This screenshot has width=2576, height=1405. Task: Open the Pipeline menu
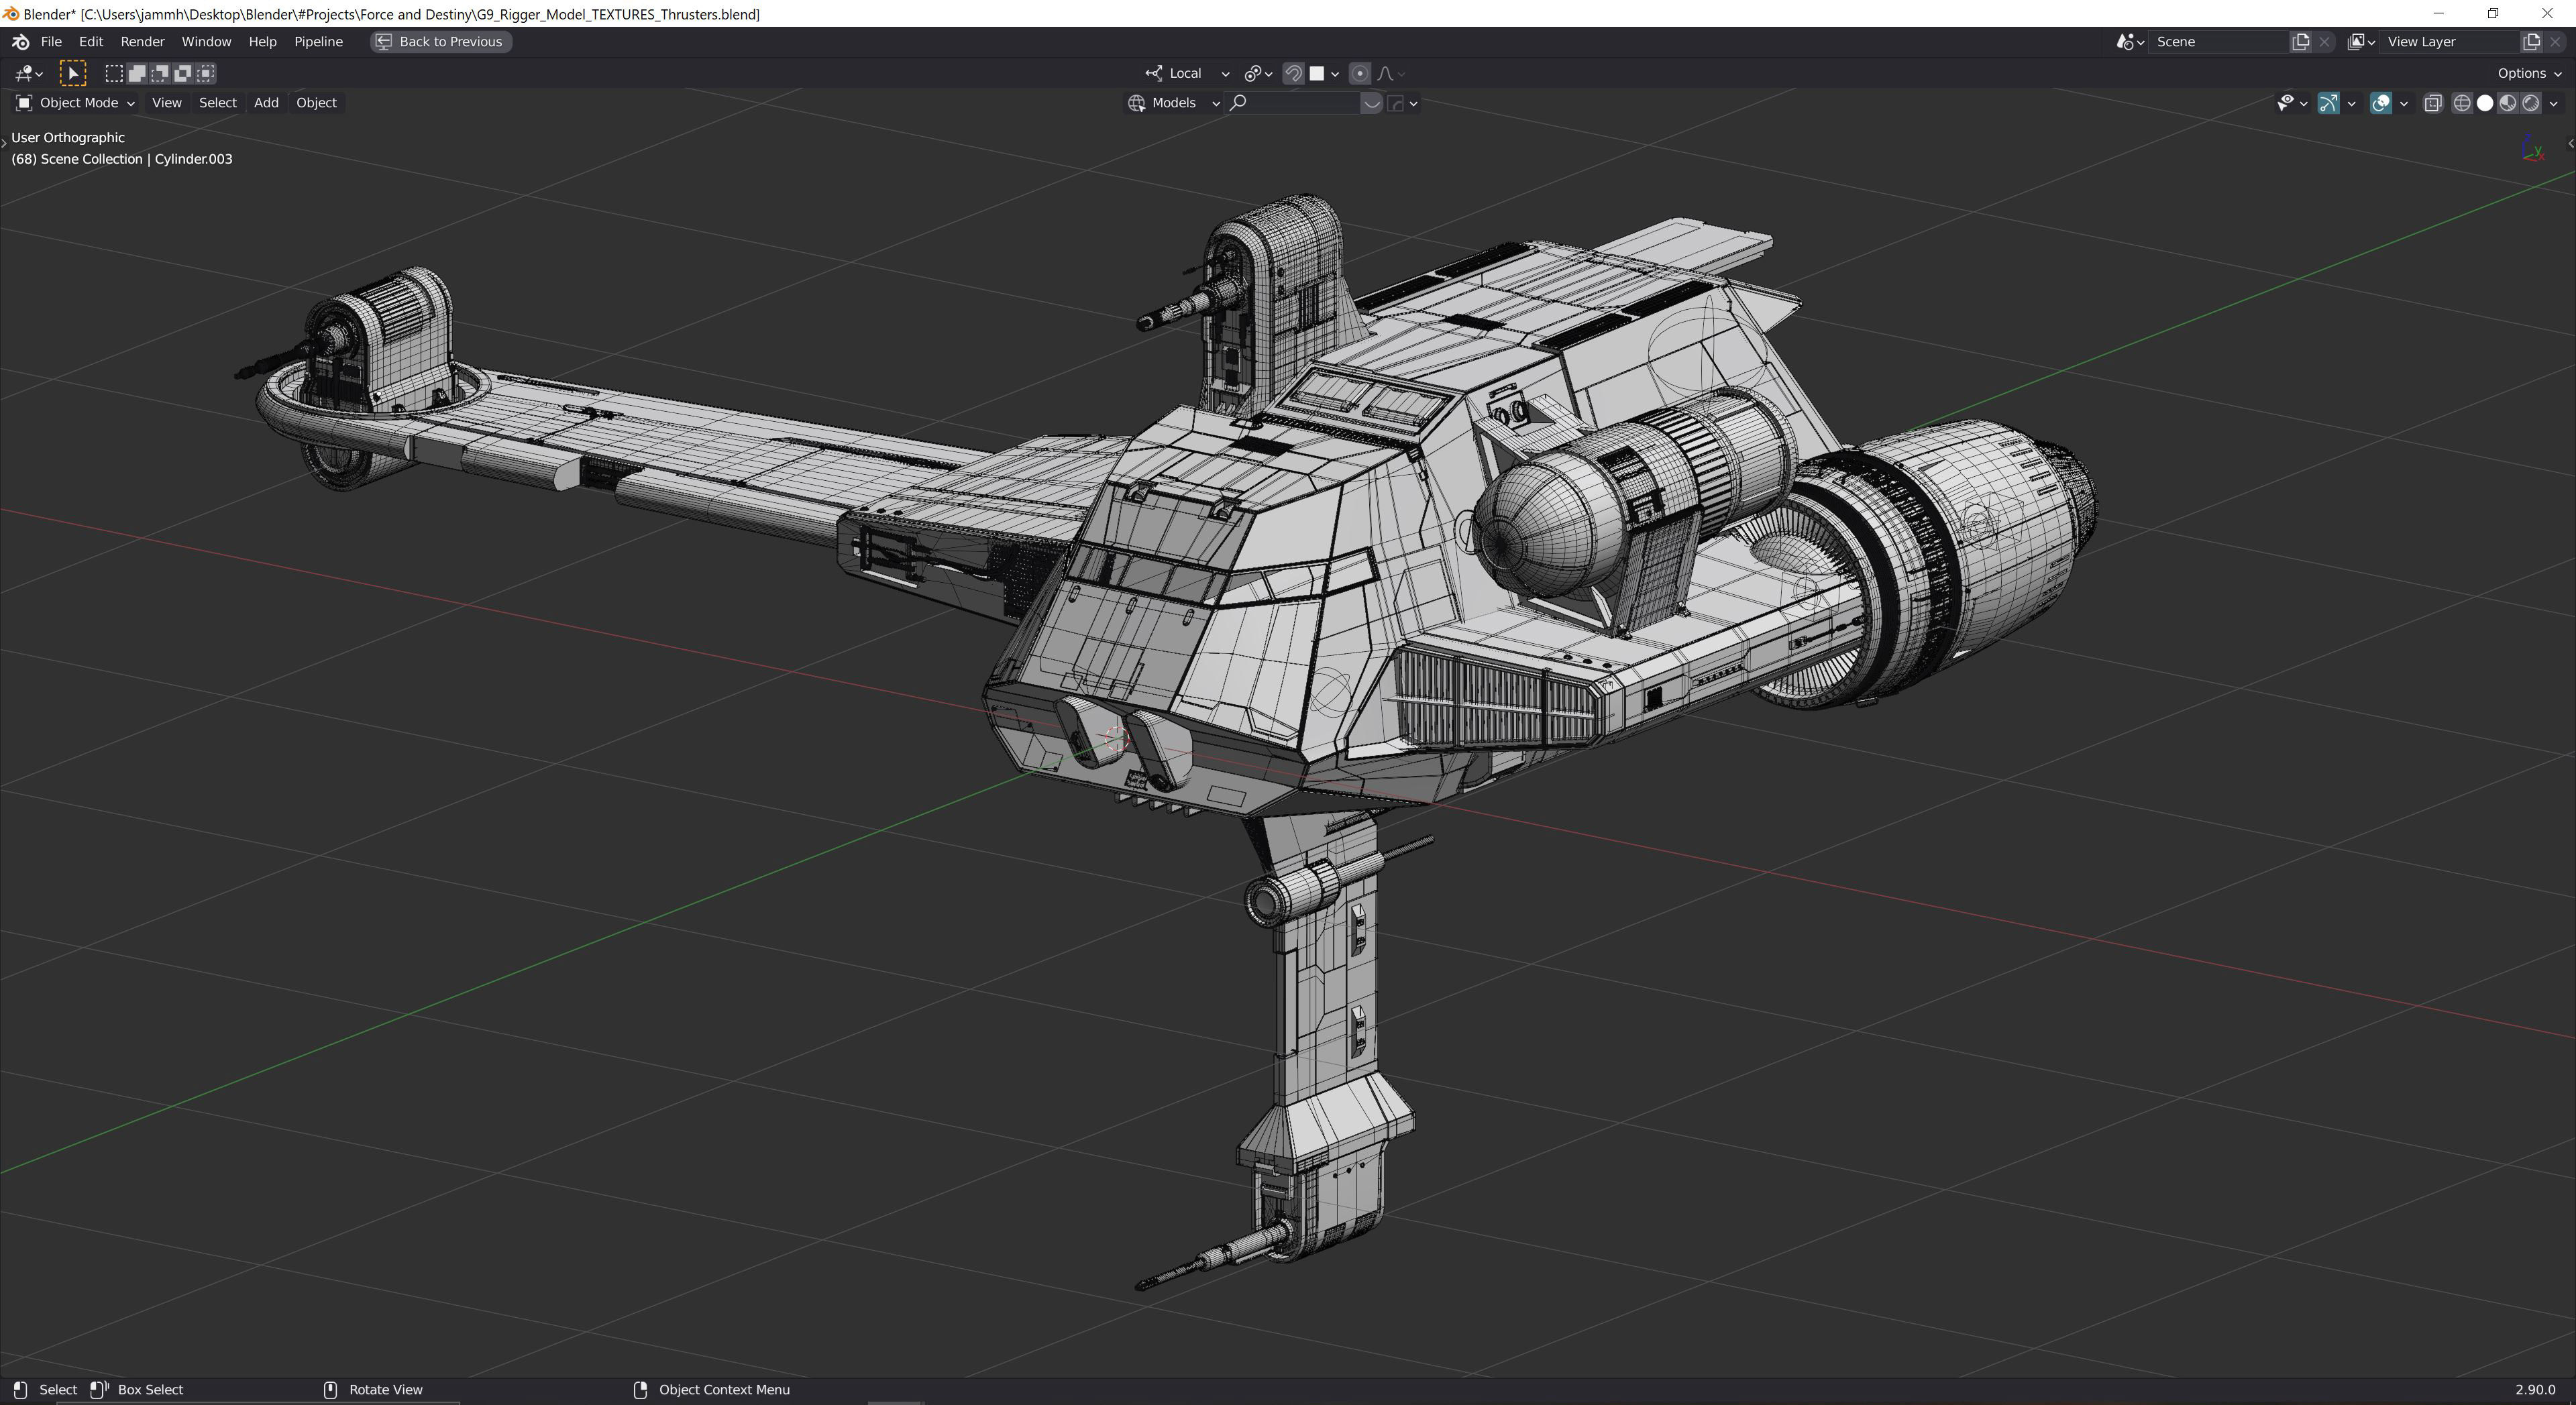point(318,42)
